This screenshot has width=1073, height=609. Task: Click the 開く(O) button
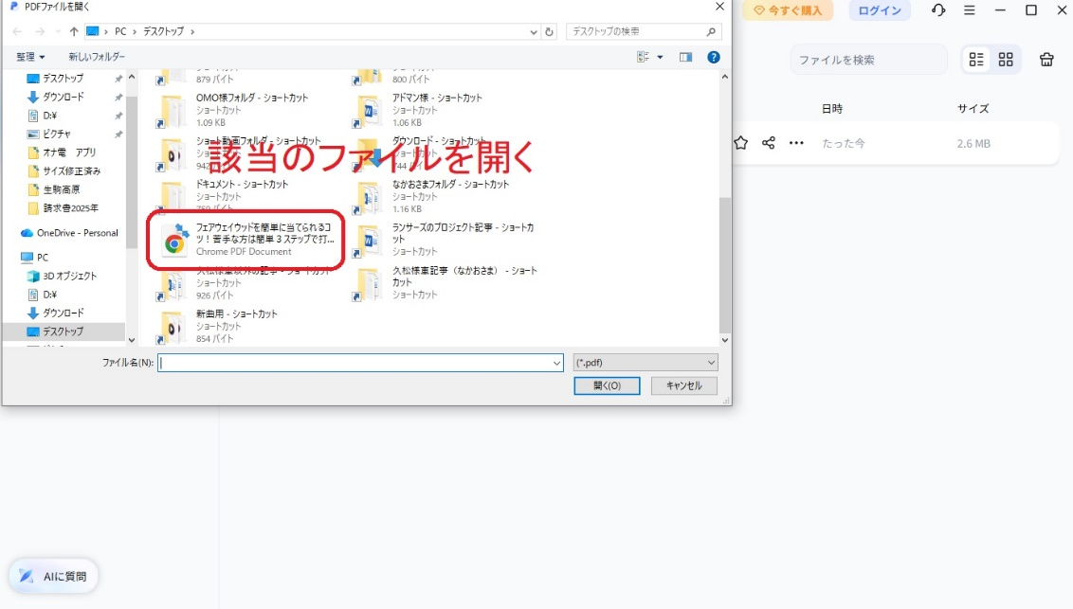607,385
